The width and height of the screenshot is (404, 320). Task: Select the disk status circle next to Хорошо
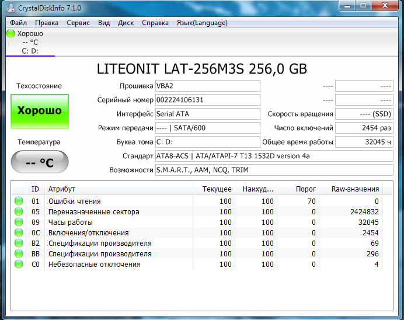pyautogui.click(x=11, y=33)
